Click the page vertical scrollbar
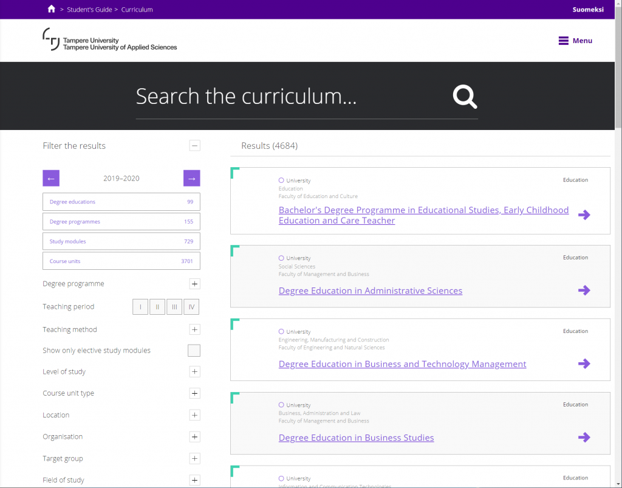Screen dimensions: 622x488 (x=618, y=243)
